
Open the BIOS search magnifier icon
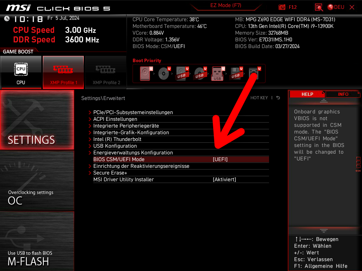point(319,7)
